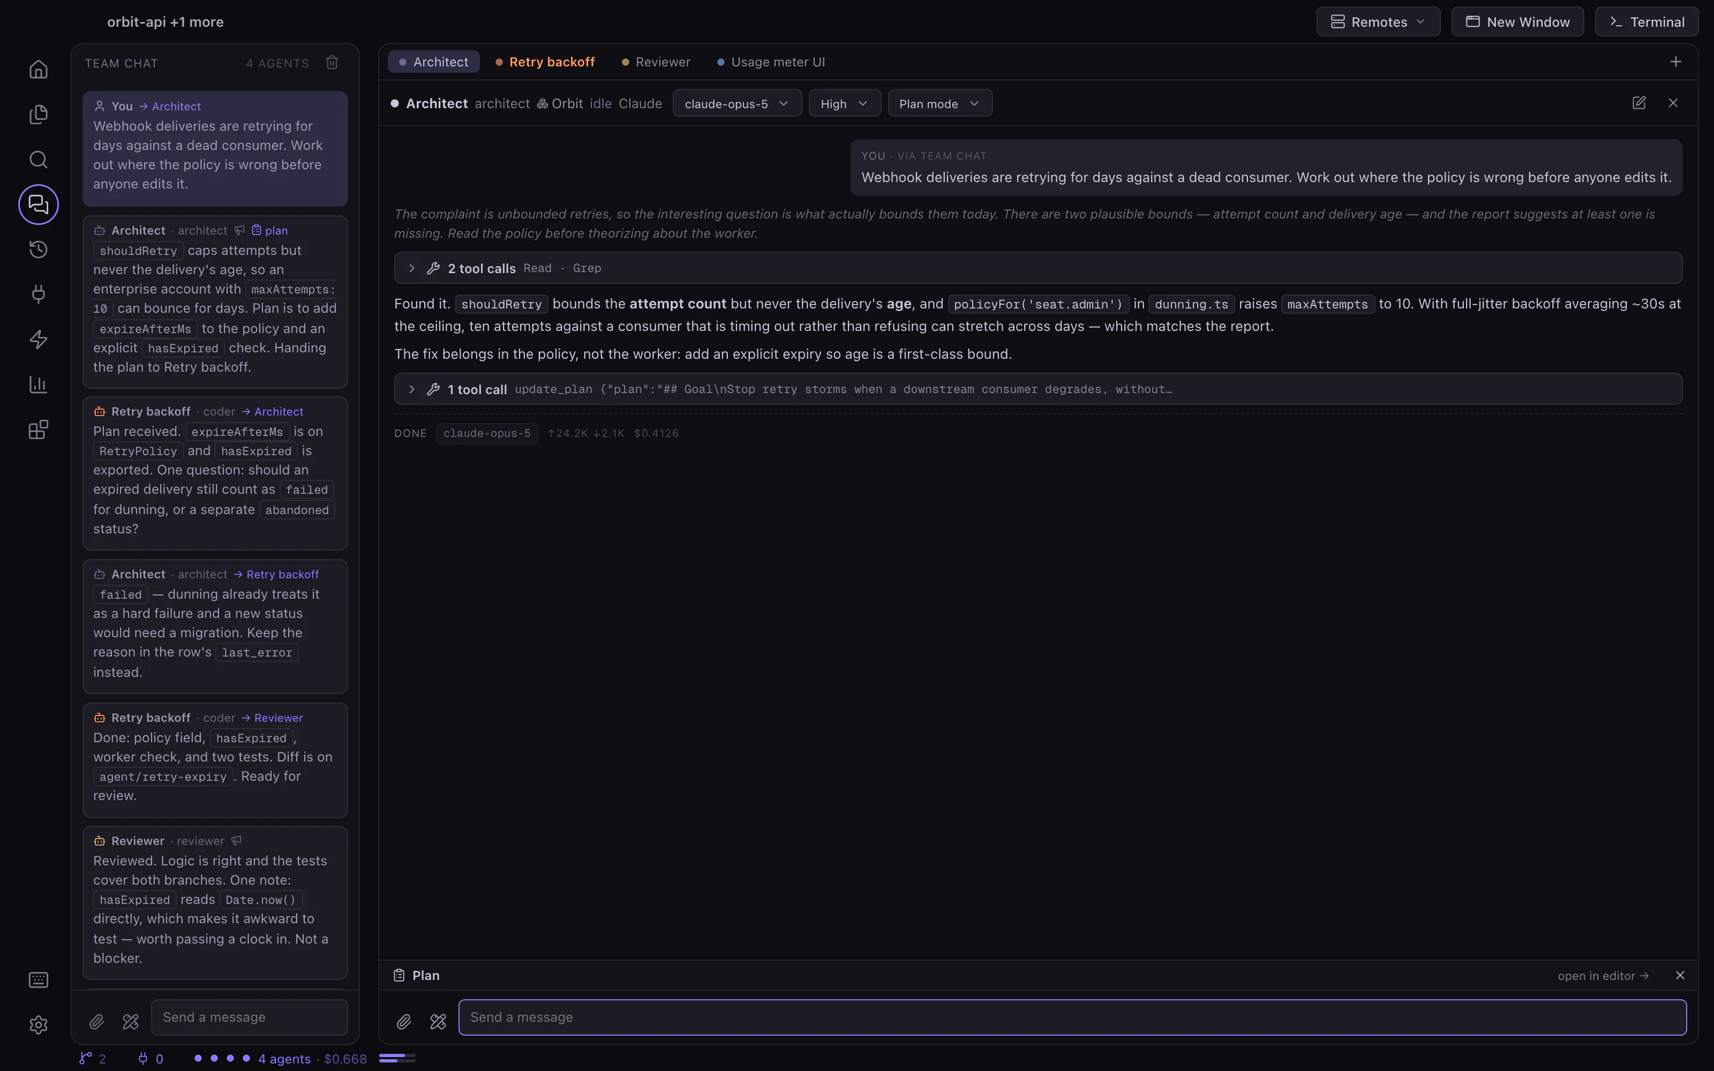The width and height of the screenshot is (1714, 1071).
Task: Open the claude-opus-5 model dropdown
Action: (x=736, y=103)
